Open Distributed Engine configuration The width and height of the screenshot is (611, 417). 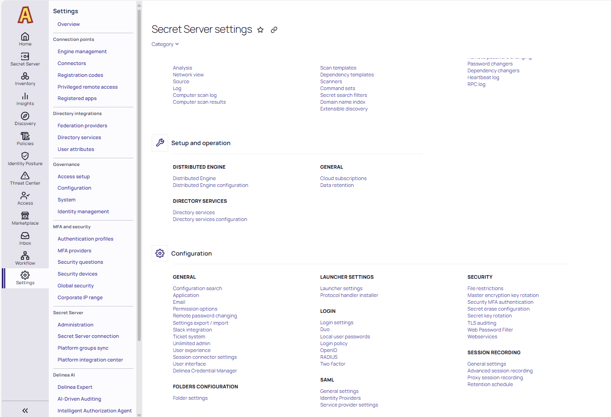coord(210,185)
